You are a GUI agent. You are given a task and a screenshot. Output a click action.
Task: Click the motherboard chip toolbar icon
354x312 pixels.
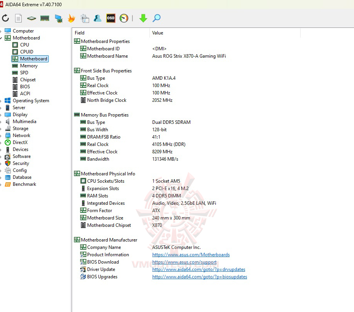point(31,18)
